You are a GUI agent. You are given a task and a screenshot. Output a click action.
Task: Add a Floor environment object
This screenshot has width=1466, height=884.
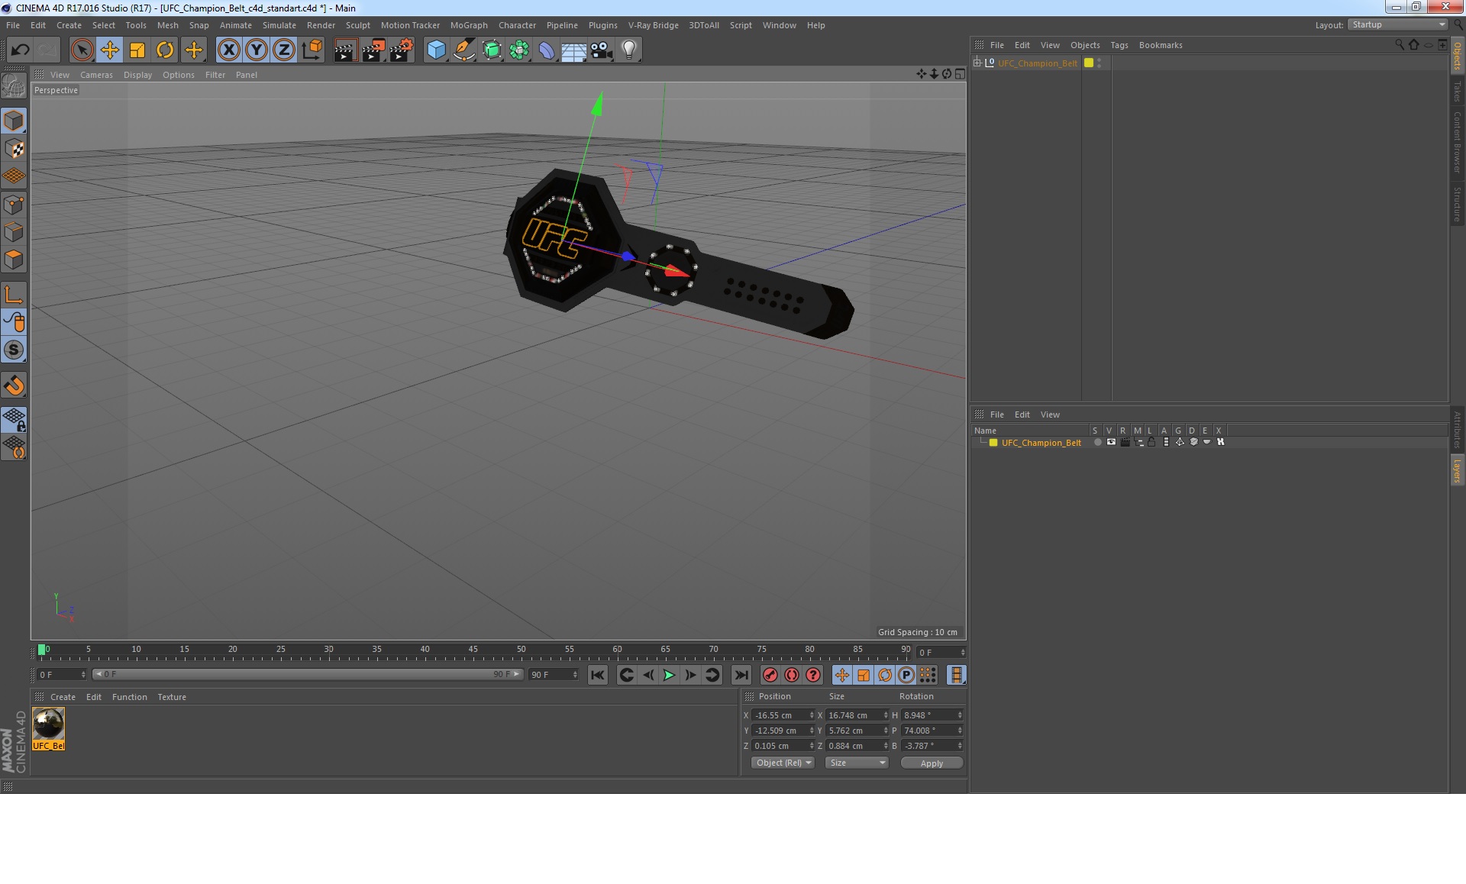click(573, 50)
